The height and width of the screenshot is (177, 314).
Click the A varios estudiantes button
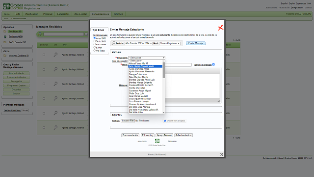(x=16, y=77)
